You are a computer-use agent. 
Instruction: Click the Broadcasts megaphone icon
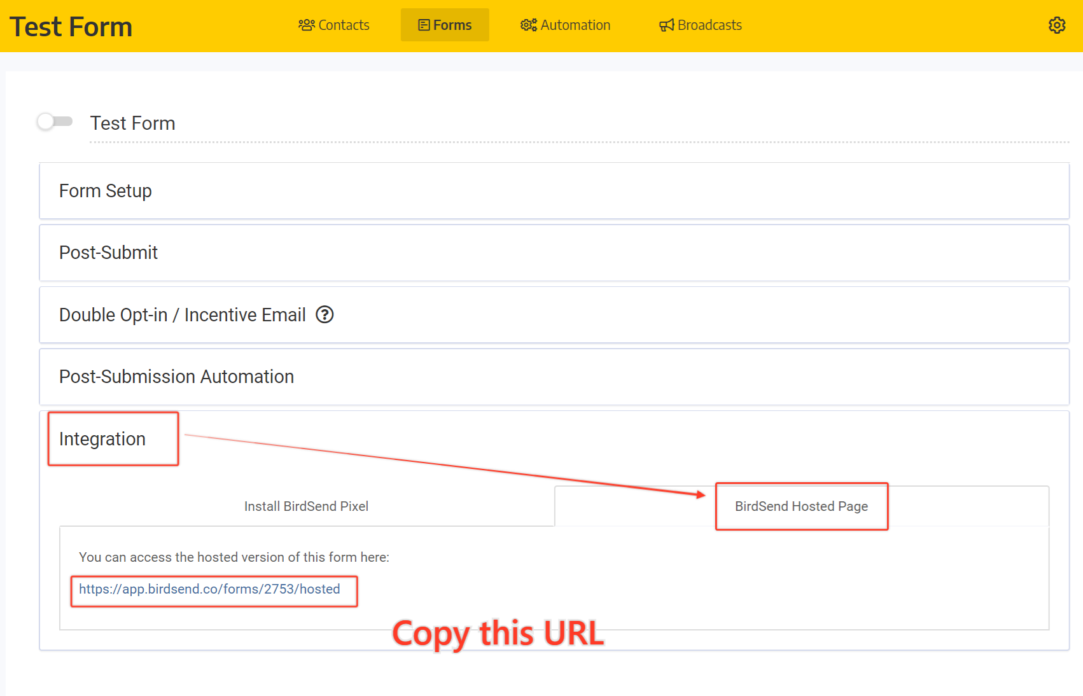point(666,25)
